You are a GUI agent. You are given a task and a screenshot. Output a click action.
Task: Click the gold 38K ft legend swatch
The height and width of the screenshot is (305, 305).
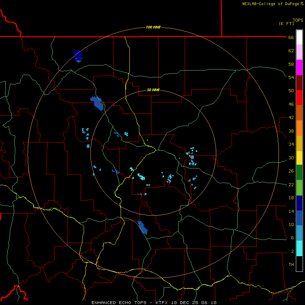[299, 143]
